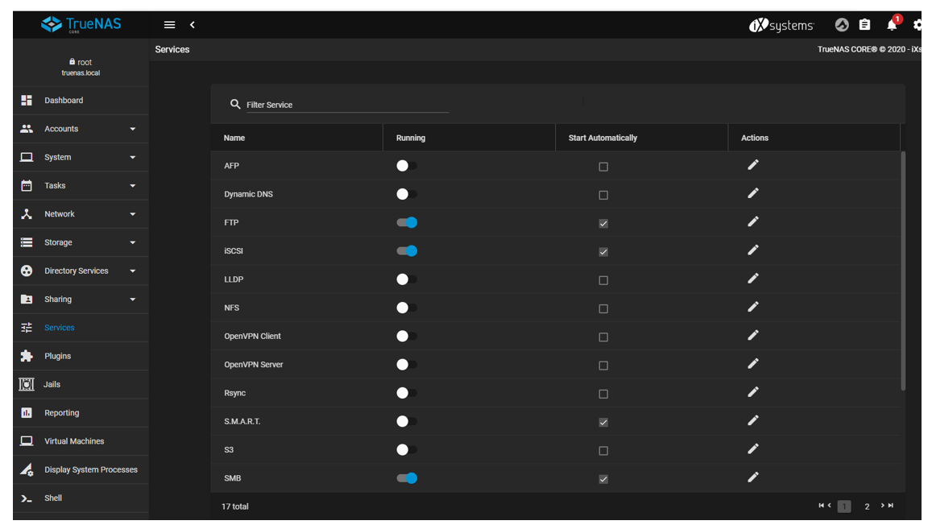The height and width of the screenshot is (529, 932).
Task: Edit the Rsync service configuration
Action: pyautogui.click(x=753, y=392)
